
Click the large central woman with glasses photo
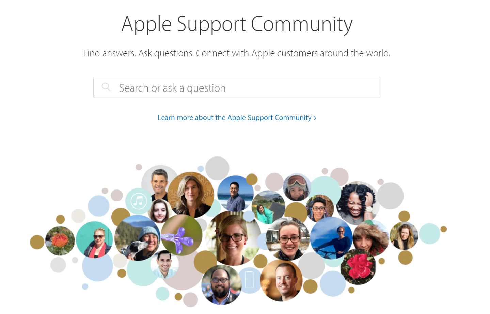[x=233, y=238]
